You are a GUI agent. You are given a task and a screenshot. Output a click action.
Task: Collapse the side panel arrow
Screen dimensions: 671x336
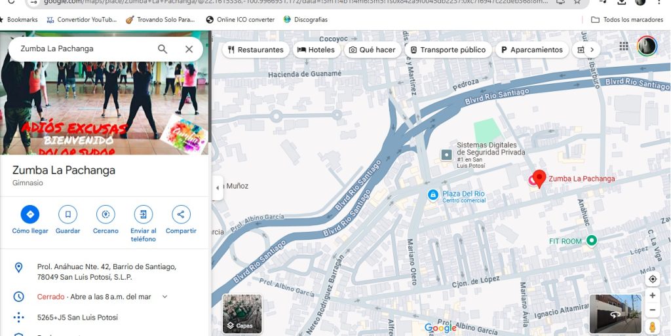pyautogui.click(x=218, y=187)
